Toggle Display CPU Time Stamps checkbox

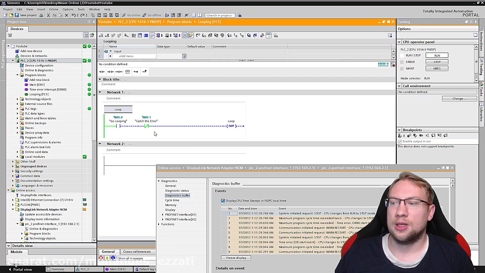click(x=223, y=201)
